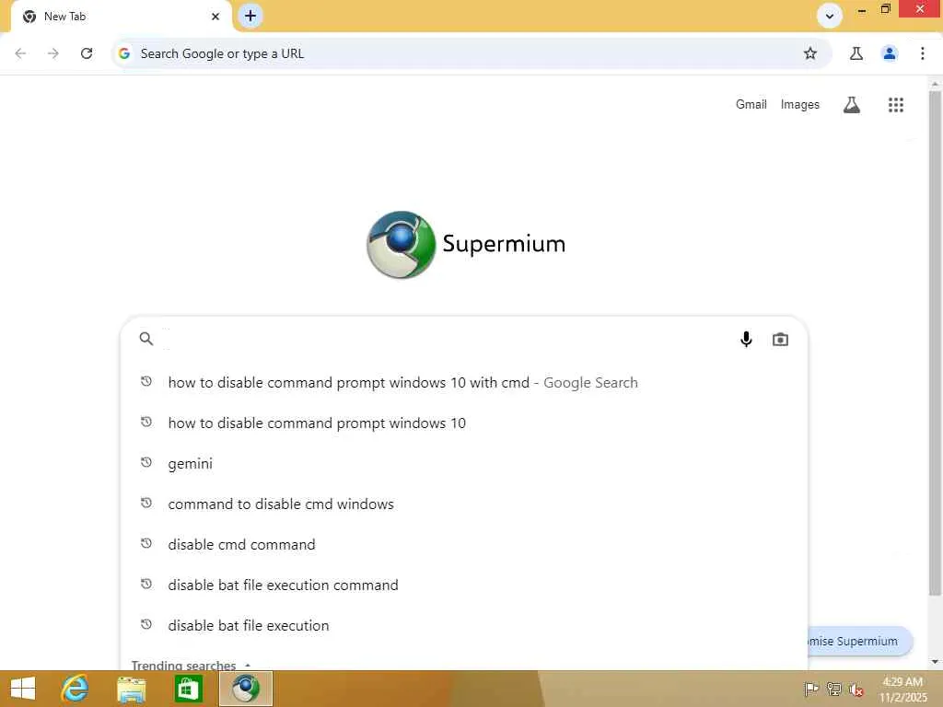Viewport: 943px width, 707px height.
Task: Open the Gmail link
Action: pos(751,105)
